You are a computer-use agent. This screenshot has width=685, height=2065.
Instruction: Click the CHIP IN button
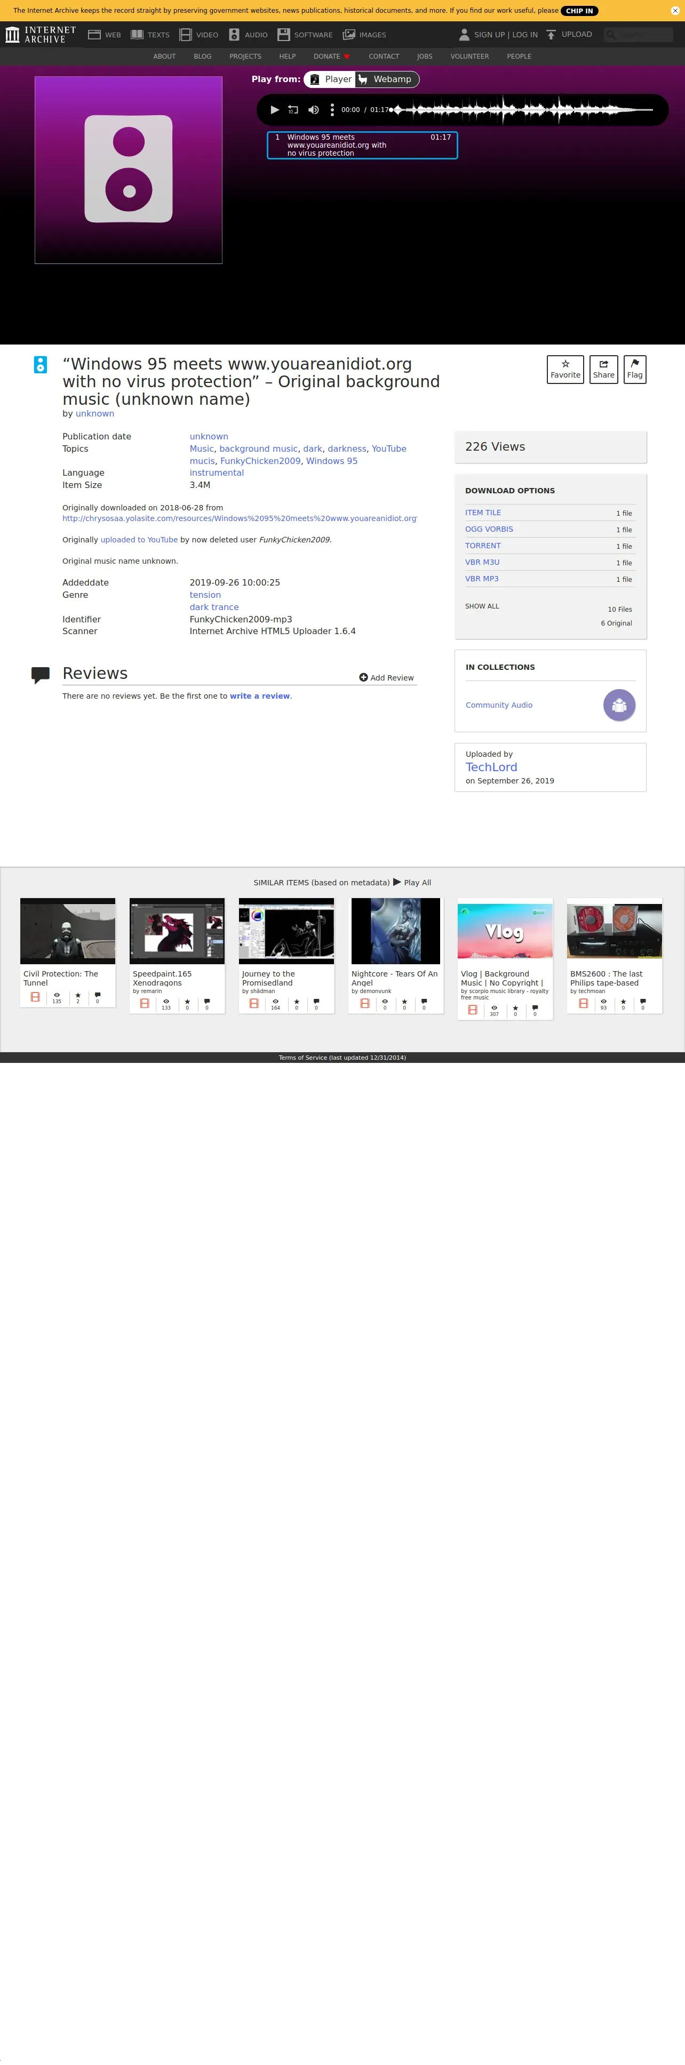tap(579, 11)
